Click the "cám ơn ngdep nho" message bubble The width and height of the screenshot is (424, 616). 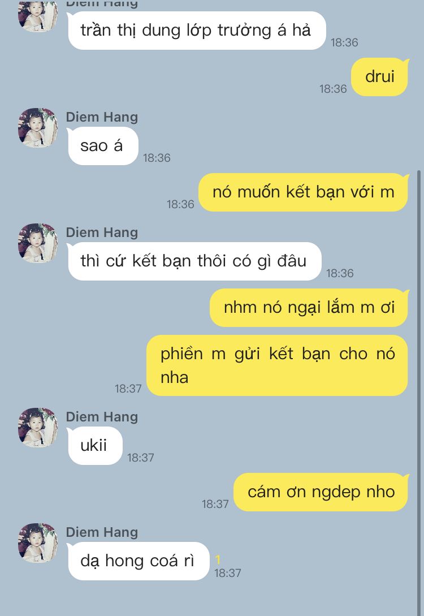pos(321,492)
